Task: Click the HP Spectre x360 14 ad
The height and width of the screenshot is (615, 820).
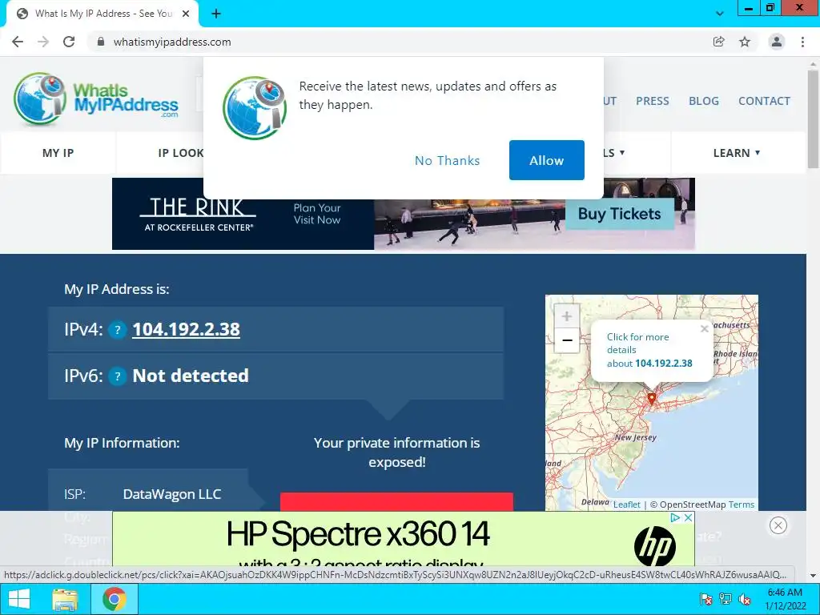Action: tap(404, 539)
